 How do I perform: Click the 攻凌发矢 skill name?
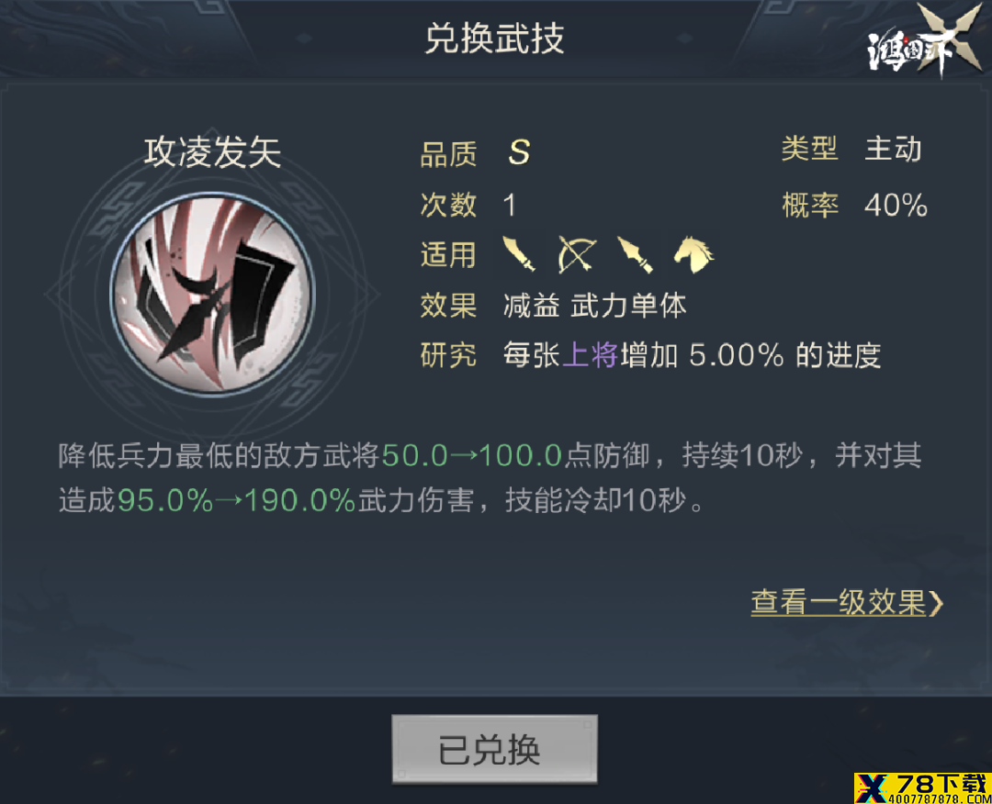212,152
